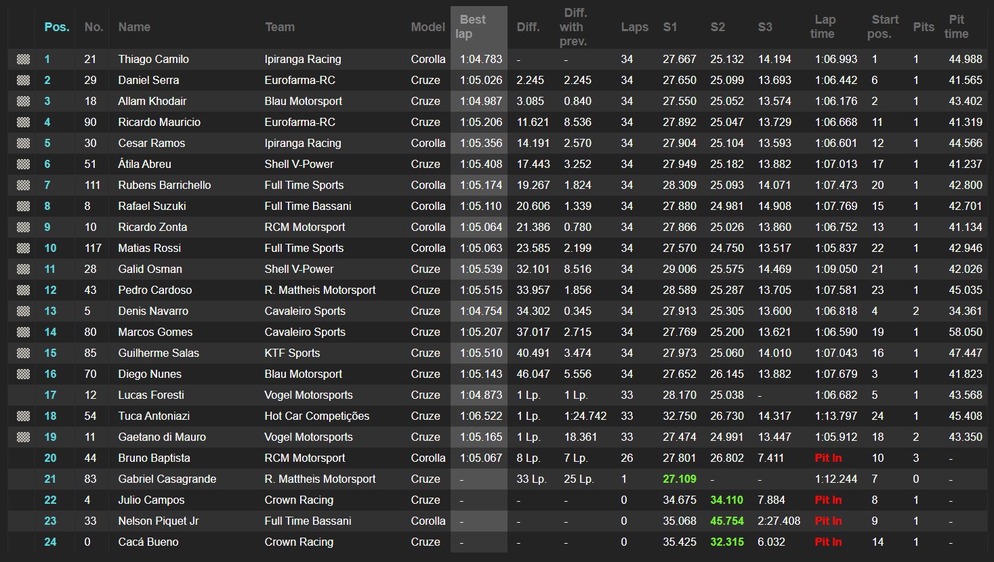
Task: Sort by Name column header
Action: (x=134, y=27)
